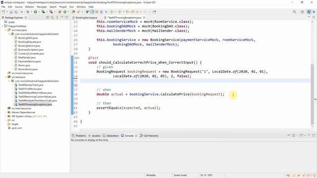
Task: Click the empty code line 35 in editor
Action: 195,81
